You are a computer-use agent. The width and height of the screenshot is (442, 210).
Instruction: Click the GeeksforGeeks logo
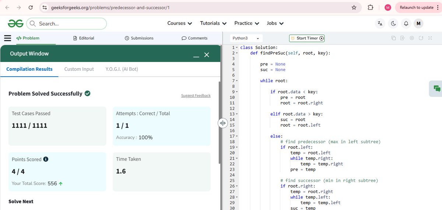15,24
